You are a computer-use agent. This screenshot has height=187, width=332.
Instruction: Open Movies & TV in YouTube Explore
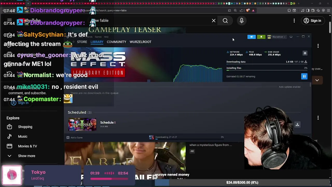[x=27, y=146]
